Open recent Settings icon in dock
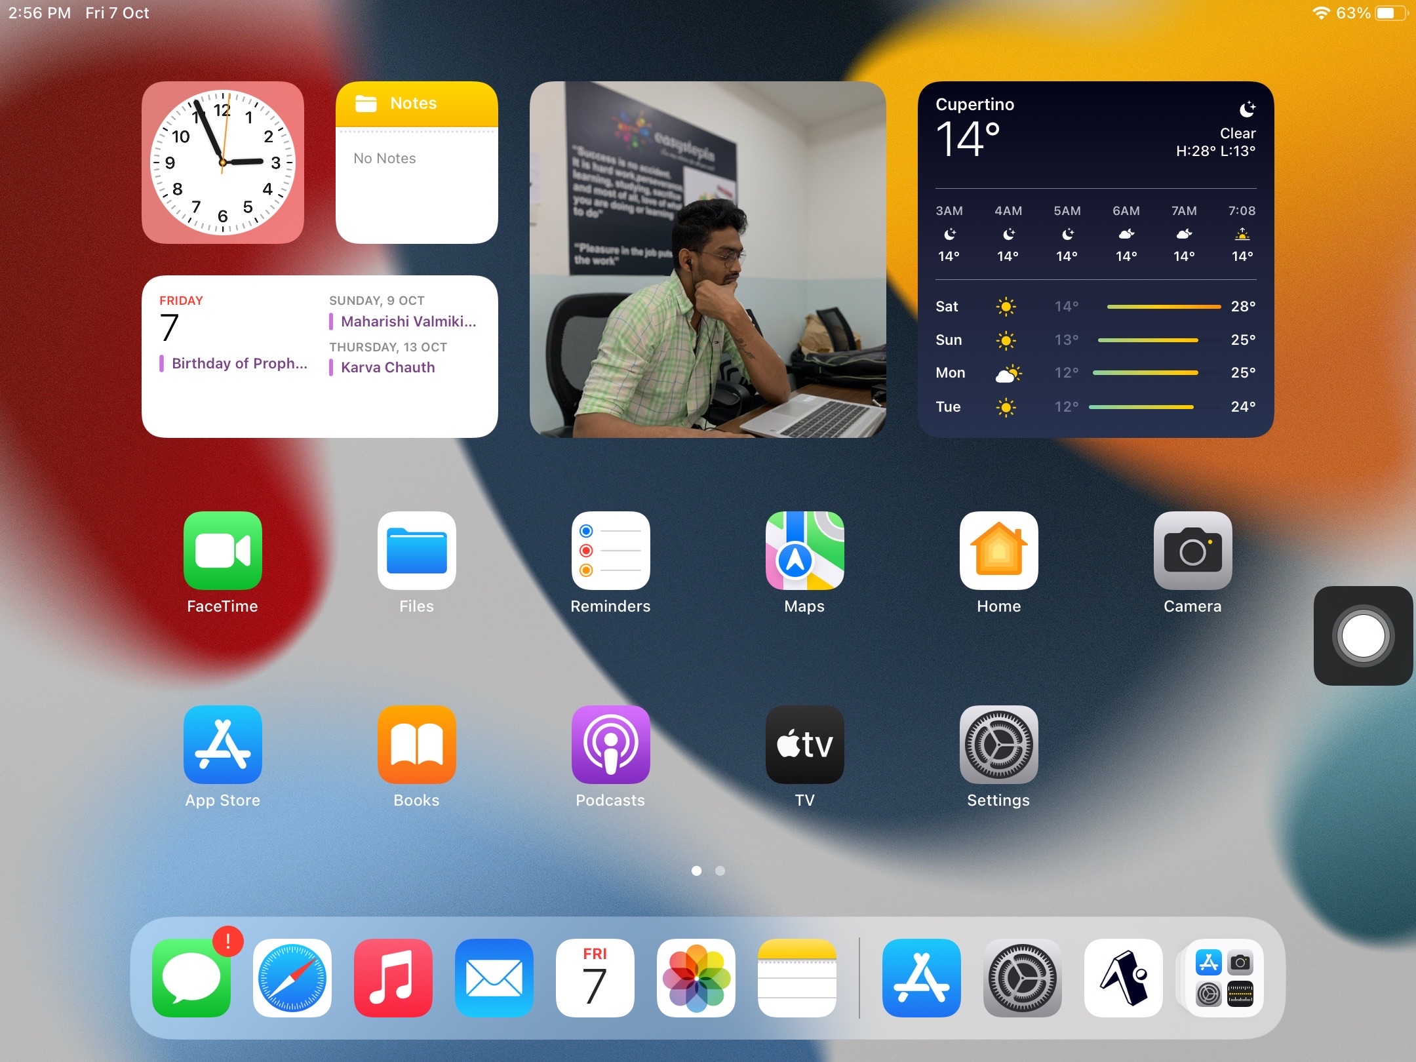This screenshot has width=1416, height=1062. 1023,978
